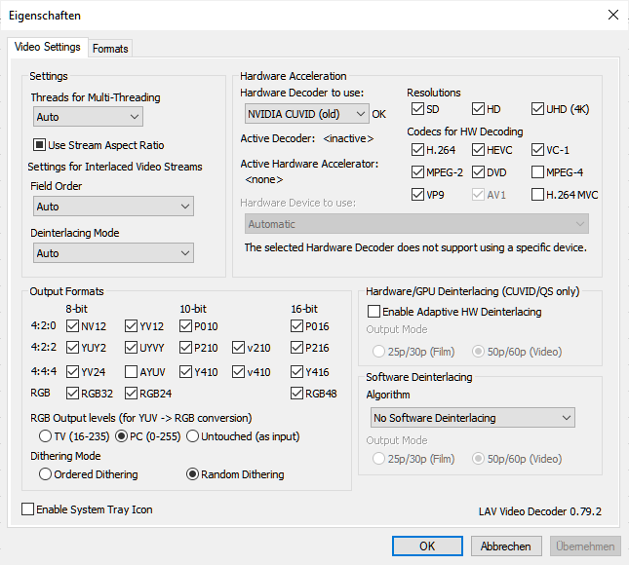Enable the AYUV output format
This screenshot has height=565, width=629.
(x=132, y=371)
